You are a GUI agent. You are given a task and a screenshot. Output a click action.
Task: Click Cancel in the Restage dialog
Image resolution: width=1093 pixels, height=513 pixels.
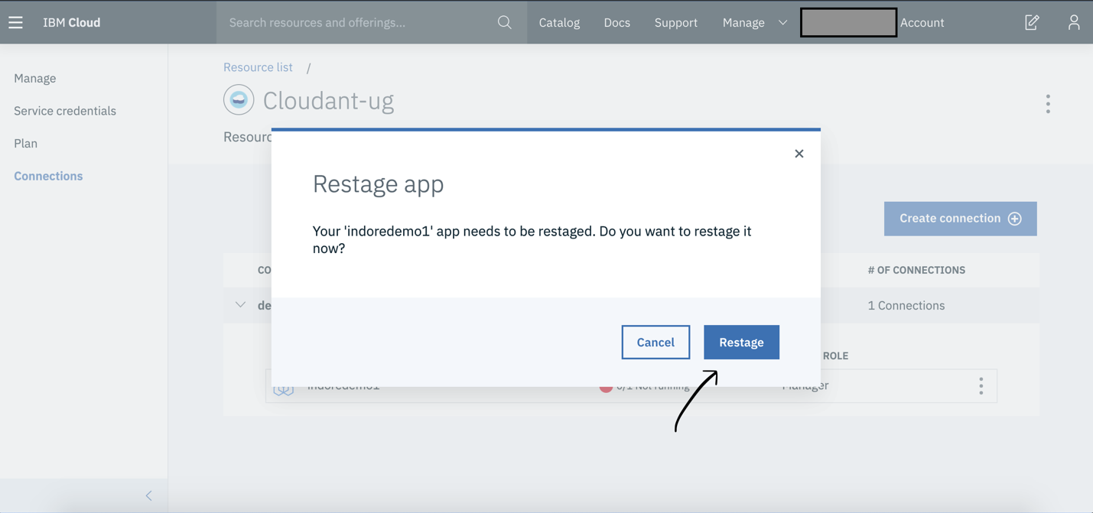pyautogui.click(x=655, y=342)
